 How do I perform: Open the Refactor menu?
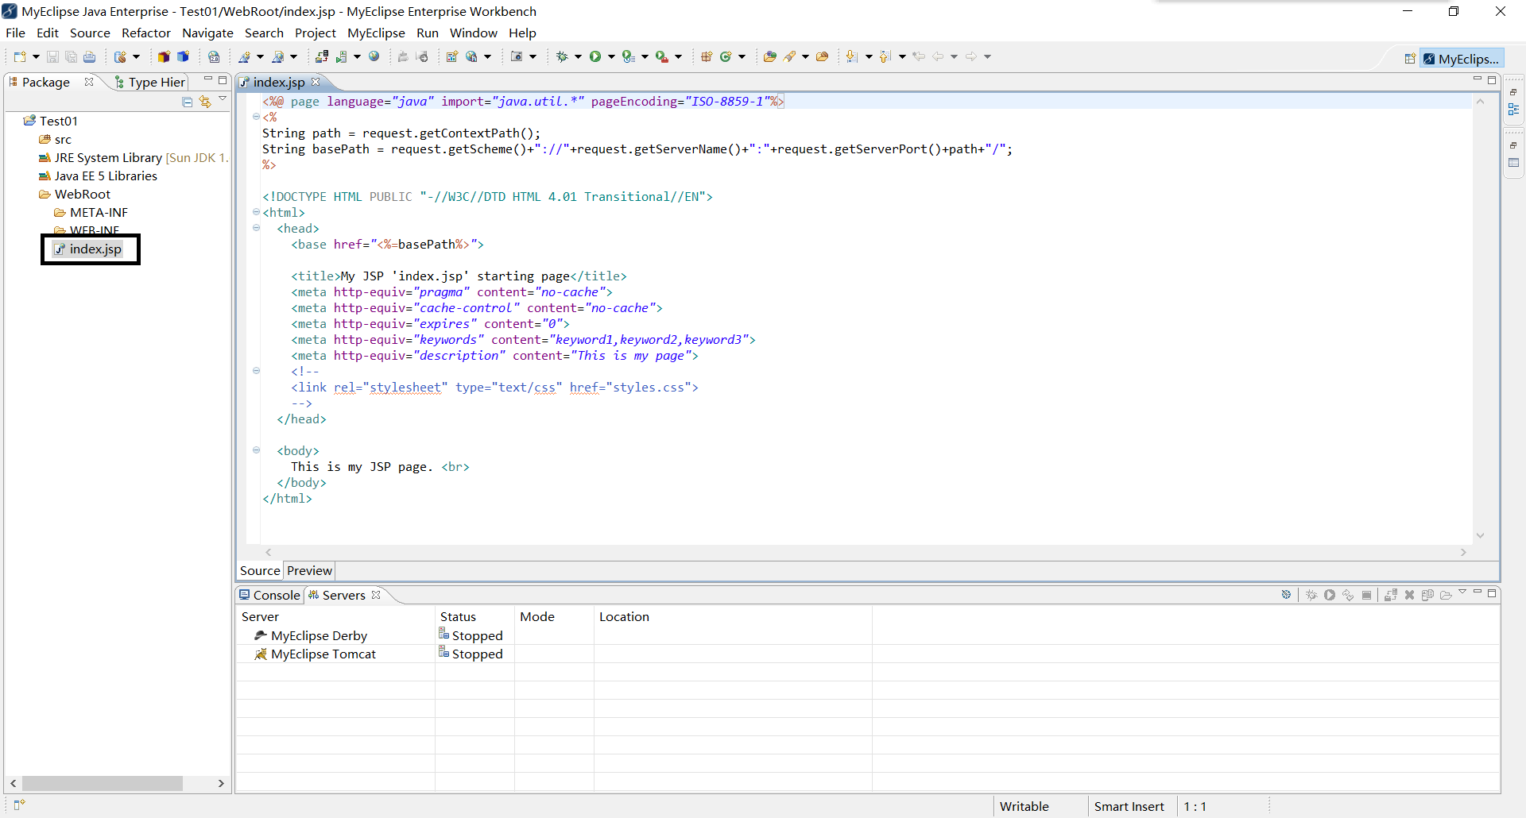coord(146,33)
